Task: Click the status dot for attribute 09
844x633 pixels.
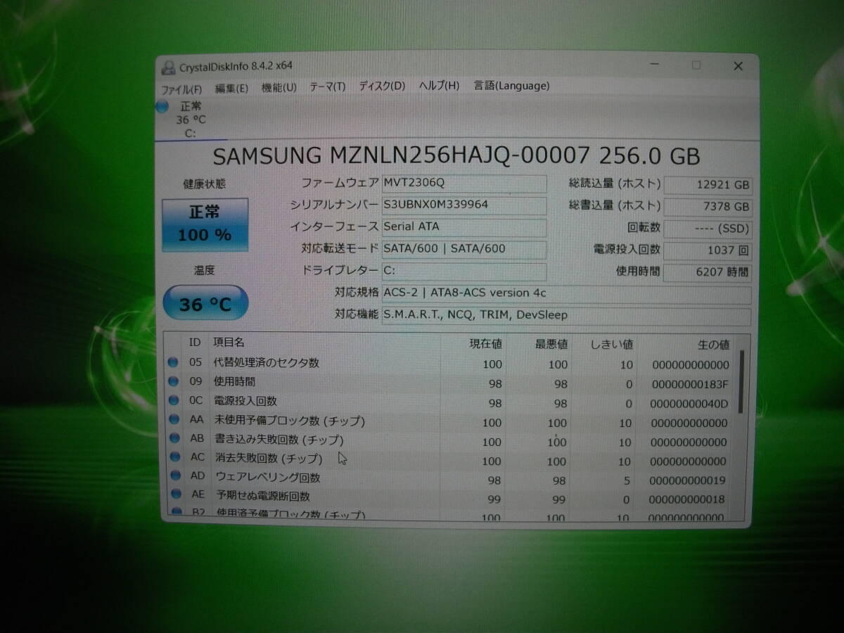Action: pyautogui.click(x=173, y=381)
